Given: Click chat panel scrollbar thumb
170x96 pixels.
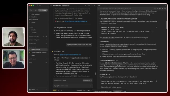Looking at the screenshot, I should point(95,74).
